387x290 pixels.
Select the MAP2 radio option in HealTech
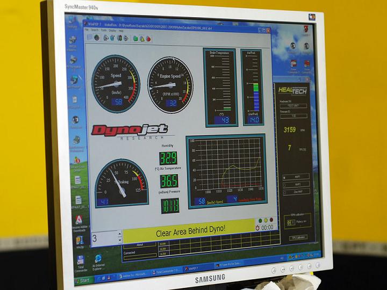(x=296, y=184)
